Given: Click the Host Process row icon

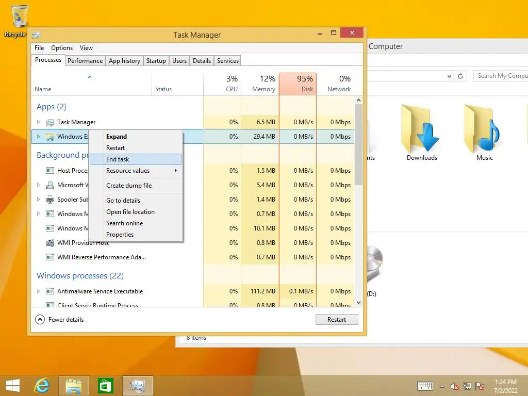Looking at the screenshot, I should click(50, 170).
